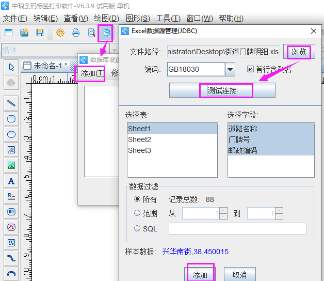Open the 帮助(H) menu
The height and width of the screenshot is (281, 324).
(x=231, y=19)
